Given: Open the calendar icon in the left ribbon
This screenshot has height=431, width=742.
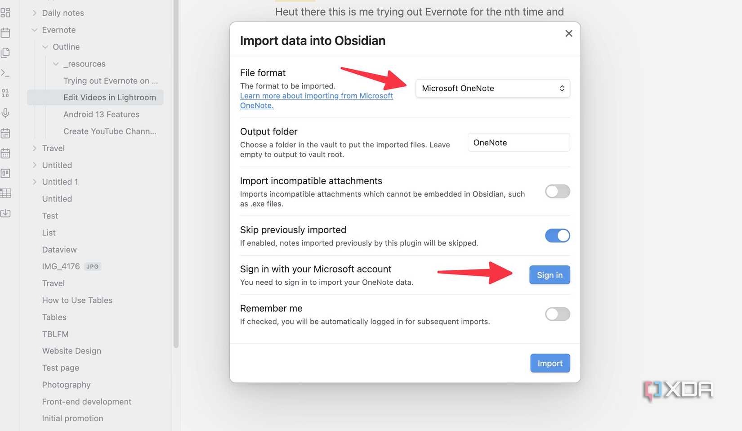Looking at the screenshot, I should pos(6,32).
